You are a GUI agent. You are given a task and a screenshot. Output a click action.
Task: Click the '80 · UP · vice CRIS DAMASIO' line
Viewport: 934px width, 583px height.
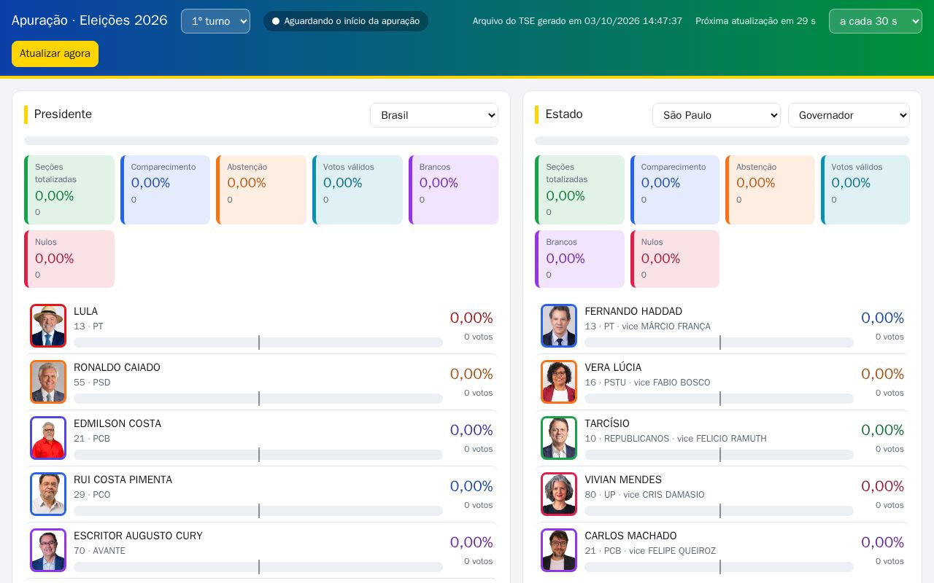point(644,495)
